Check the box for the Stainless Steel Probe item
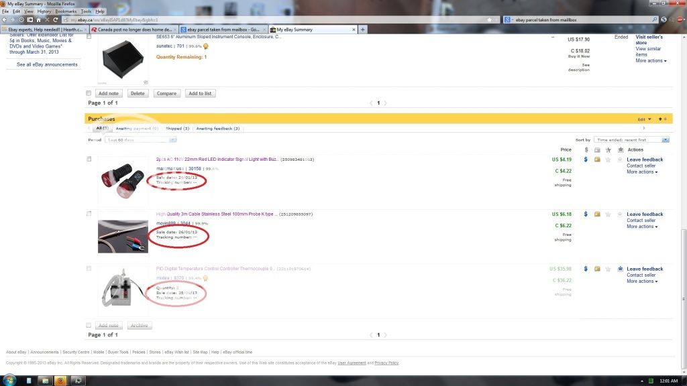 [x=89, y=214]
